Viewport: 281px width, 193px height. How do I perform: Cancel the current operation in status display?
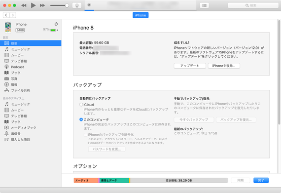pos(89,5)
